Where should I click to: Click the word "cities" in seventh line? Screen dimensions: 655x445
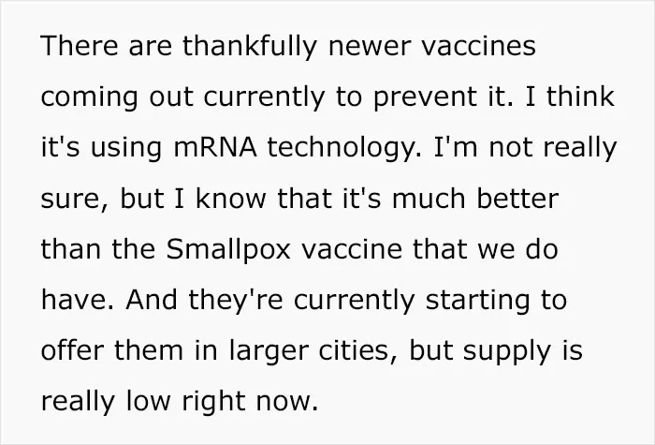(x=354, y=350)
